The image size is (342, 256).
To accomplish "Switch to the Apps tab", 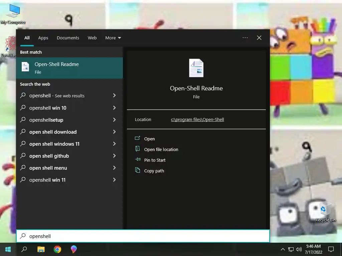I will (43, 38).
